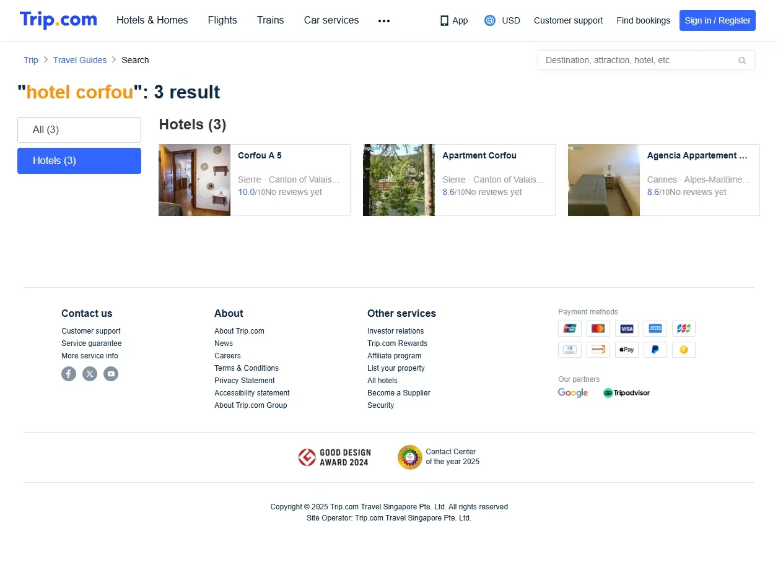Open Customer support in header

(568, 20)
